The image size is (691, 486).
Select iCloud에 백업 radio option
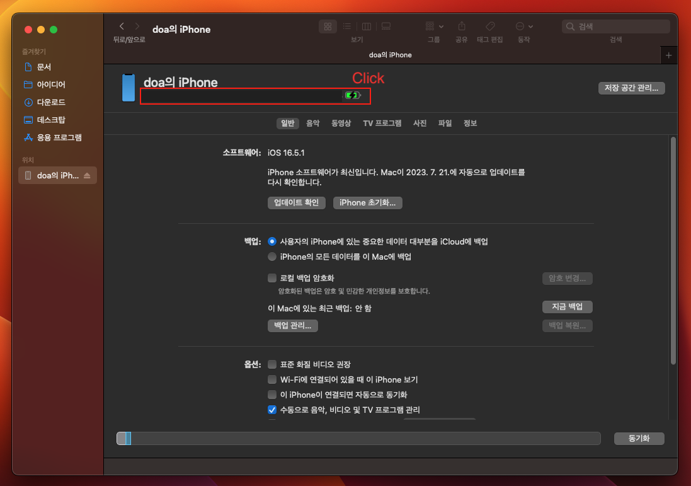click(x=272, y=241)
